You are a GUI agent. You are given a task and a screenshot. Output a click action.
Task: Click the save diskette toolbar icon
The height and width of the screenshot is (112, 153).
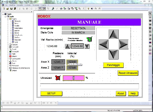11,9
